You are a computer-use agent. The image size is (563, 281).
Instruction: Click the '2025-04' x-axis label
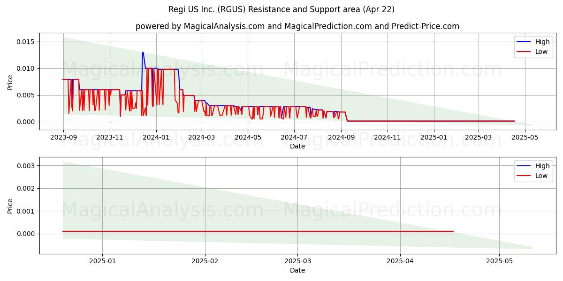[401, 262]
